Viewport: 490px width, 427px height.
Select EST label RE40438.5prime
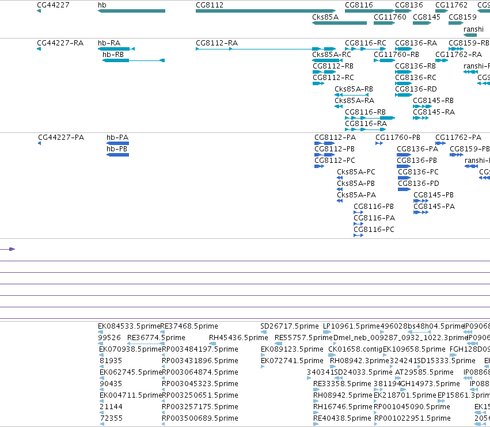[342, 418]
